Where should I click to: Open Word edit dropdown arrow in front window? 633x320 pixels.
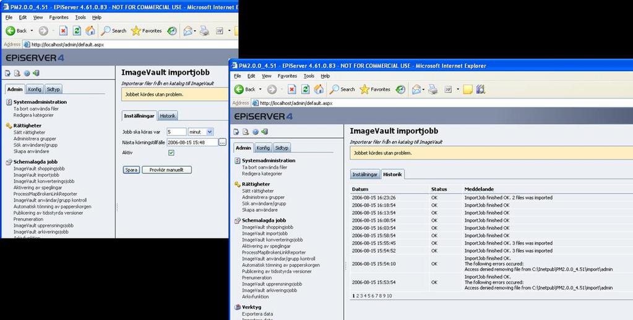click(x=458, y=89)
